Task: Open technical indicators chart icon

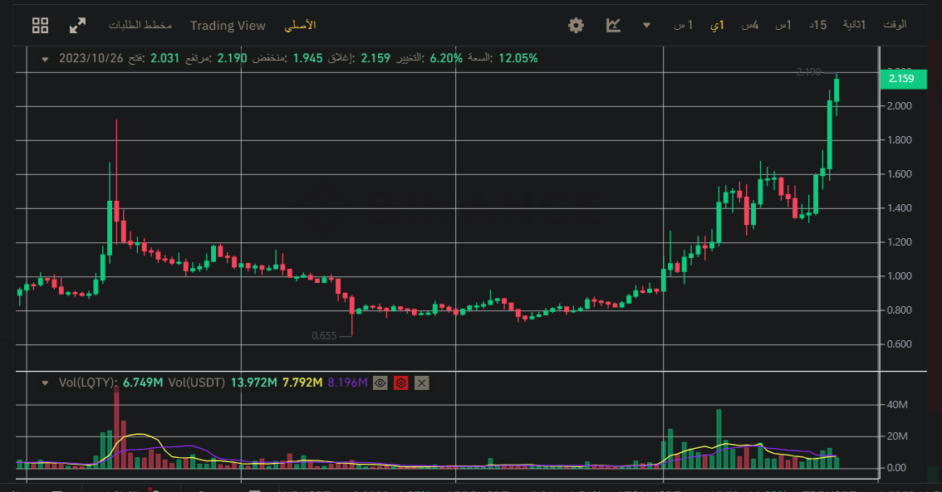Action: pyautogui.click(x=613, y=25)
